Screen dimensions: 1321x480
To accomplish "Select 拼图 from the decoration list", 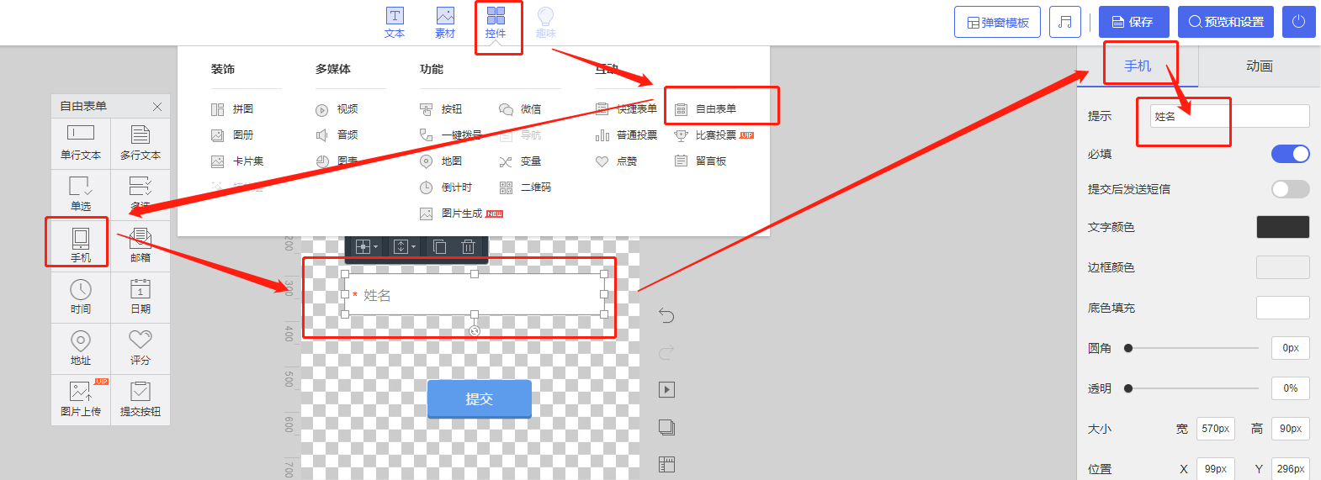I will pos(232,109).
